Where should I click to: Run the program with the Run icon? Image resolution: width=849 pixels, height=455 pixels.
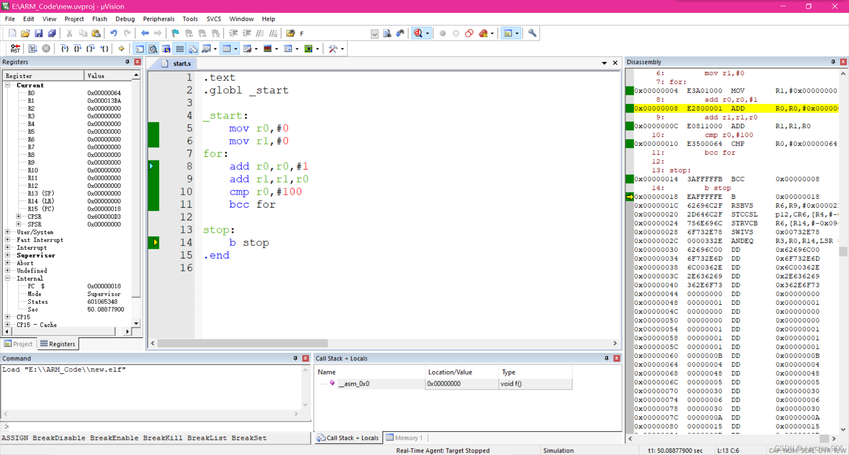click(33, 49)
